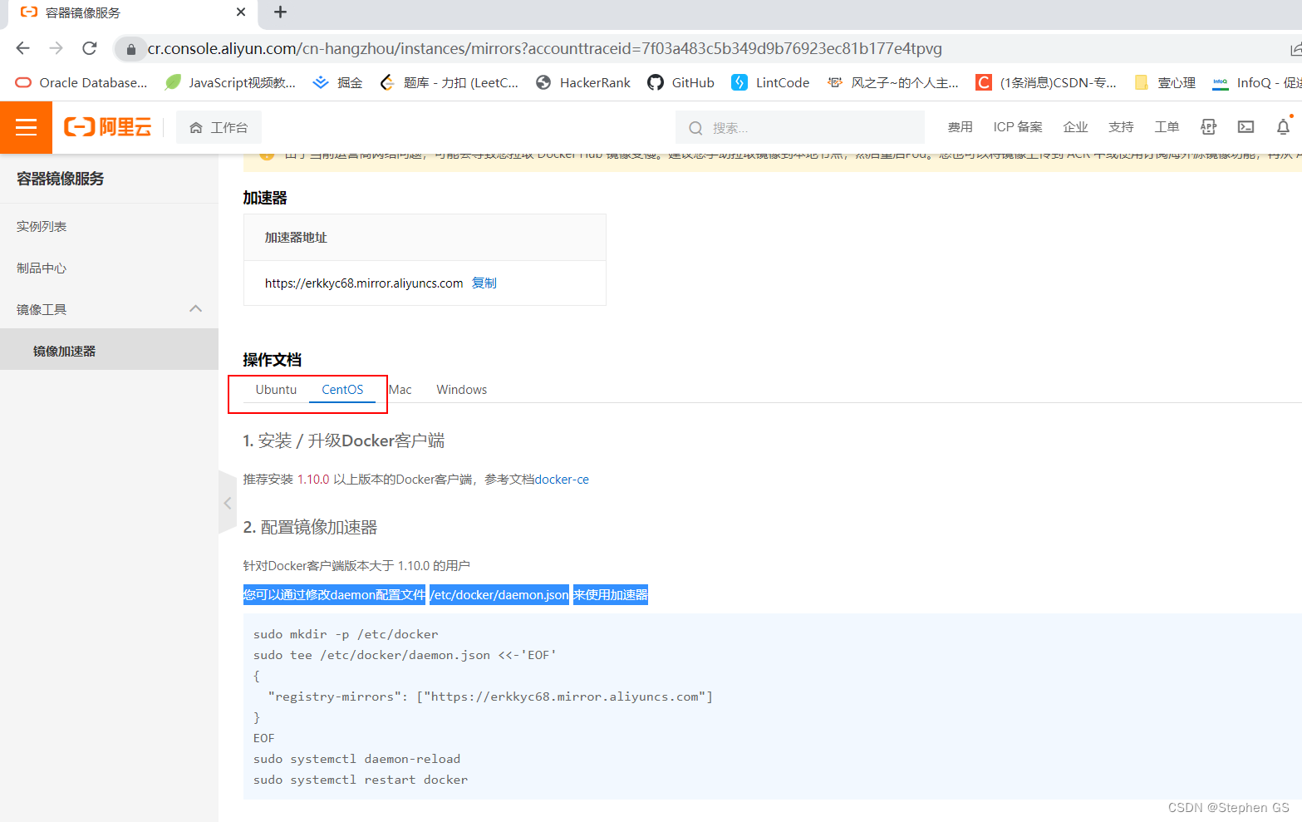Click 'sudo systemctl restart docker' line
Image resolution: width=1302 pixels, height=822 pixels.
coord(361,780)
